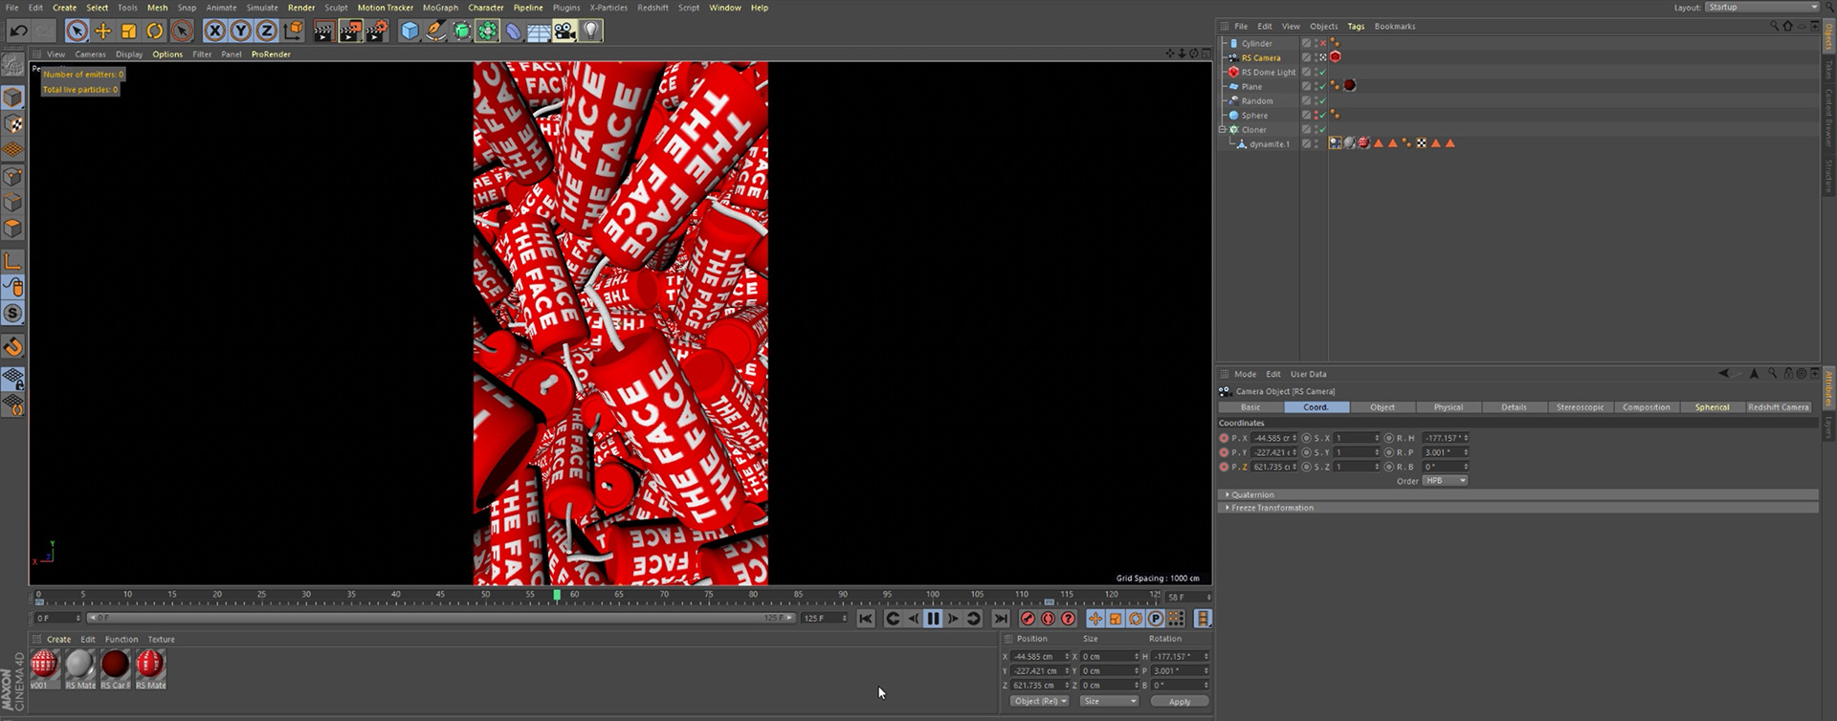This screenshot has width=1837, height=721.
Task: Open the Render menu
Action: pyautogui.click(x=301, y=8)
